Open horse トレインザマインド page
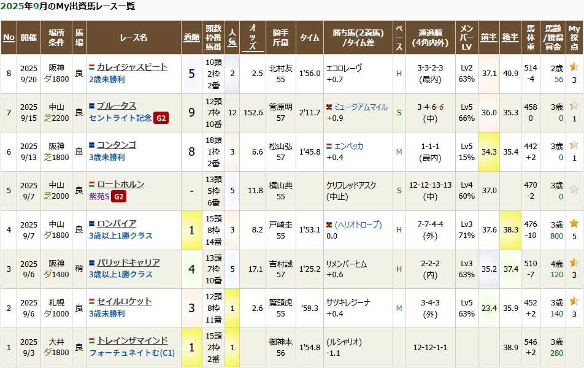The height and width of the screenshot is (368, 584). 133,340
